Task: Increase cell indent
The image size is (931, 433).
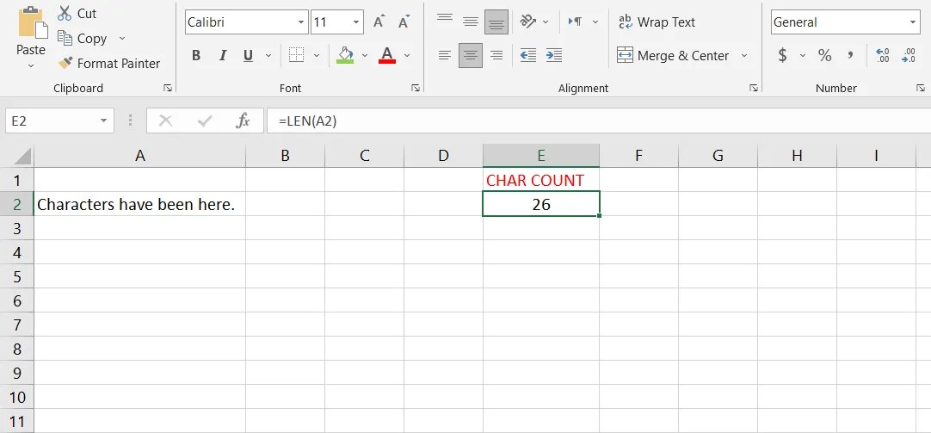Action: pyautogui.click(x=553, y=56)
